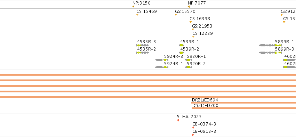Select the NP:7077 insertion marker

pyautogui.click(x=189, y=7)
